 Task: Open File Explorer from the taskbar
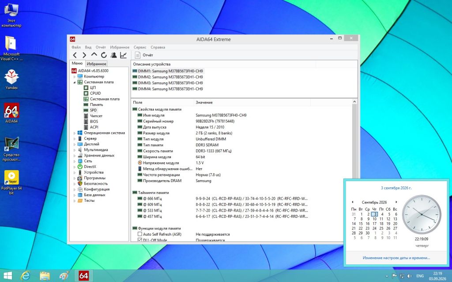(x=45, y=276)
